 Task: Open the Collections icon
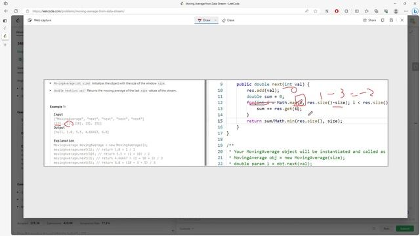(376, 11)
